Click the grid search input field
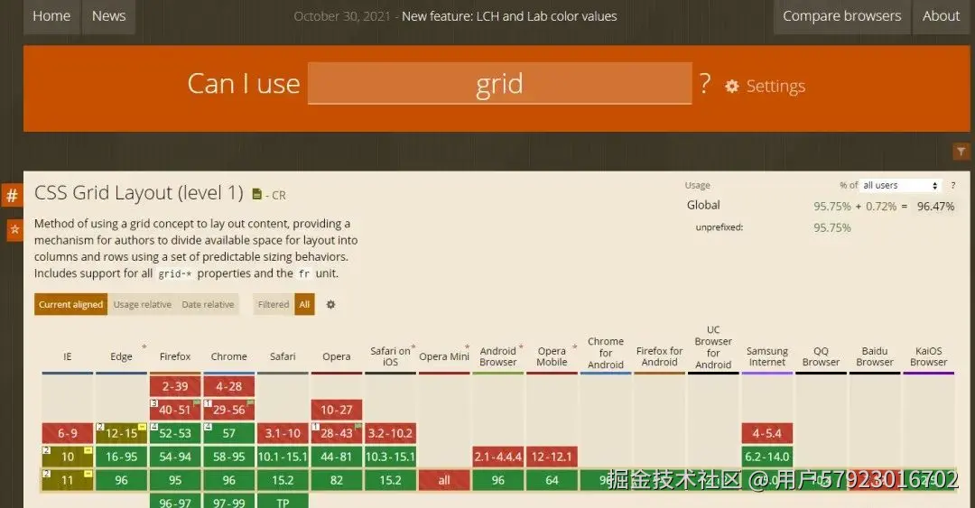975x508 pixels. click(x=499, y=83)
